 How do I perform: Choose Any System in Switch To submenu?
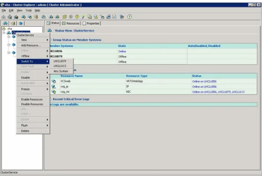tap(61, 71)
